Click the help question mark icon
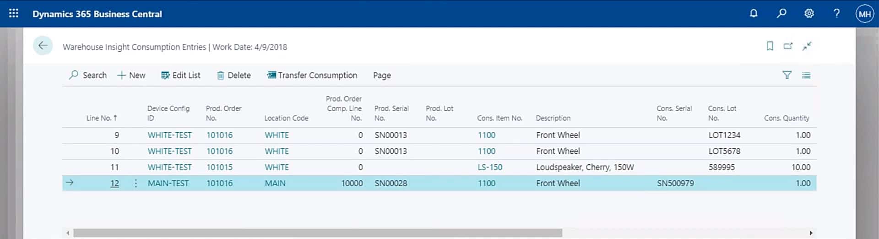Image resolution: width=879 pixels, height=239 pixels. tap(836, 13)
